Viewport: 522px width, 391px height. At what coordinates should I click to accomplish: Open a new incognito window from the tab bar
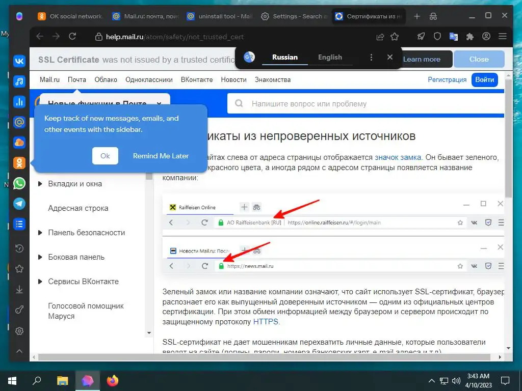pyautogui.click(x=433, y=16)
